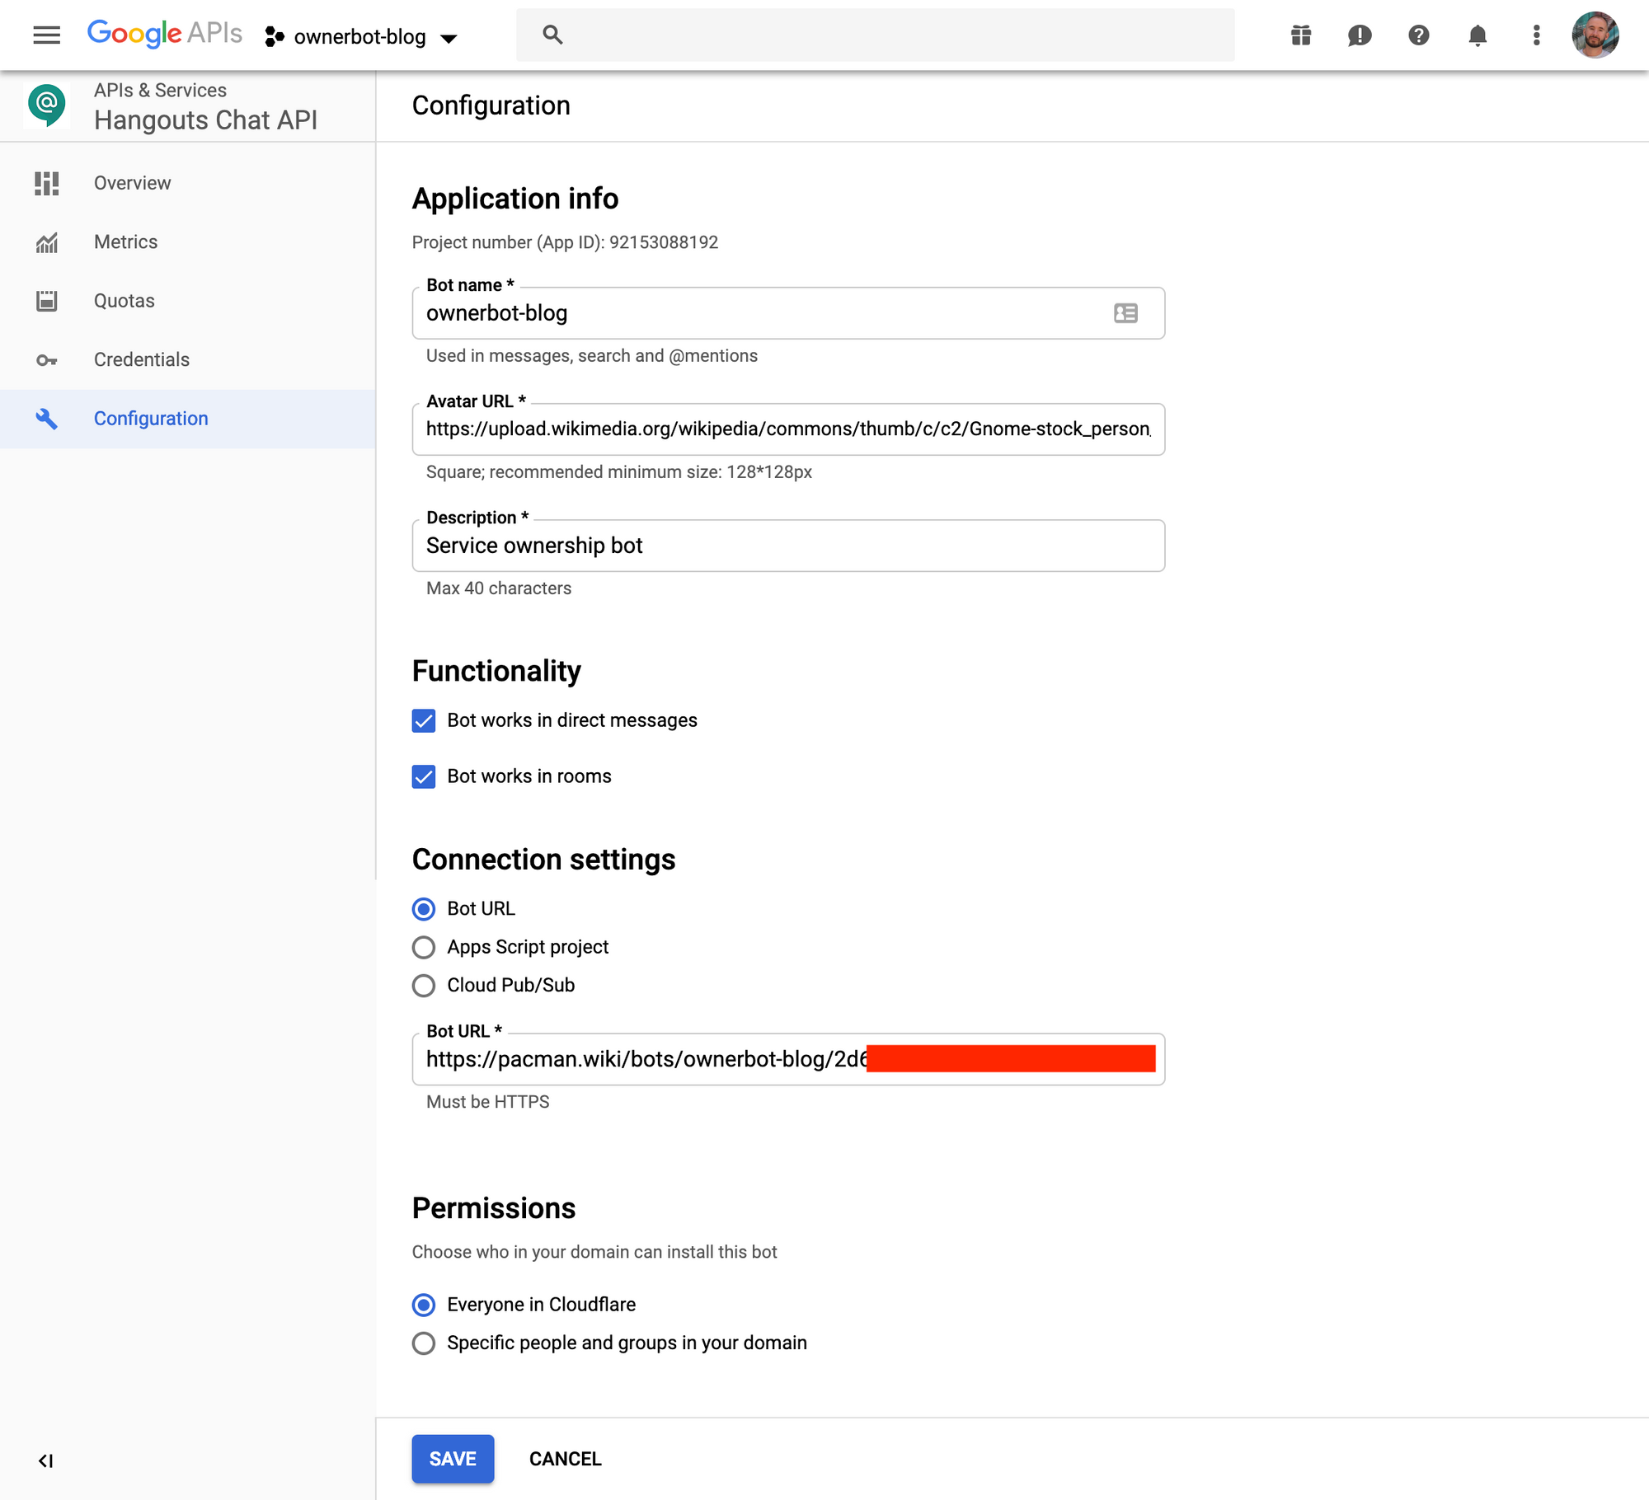The width and height of the screenshot is (1649, 1500).
Task: Open the notifications bell
Action: (1478, 35)
